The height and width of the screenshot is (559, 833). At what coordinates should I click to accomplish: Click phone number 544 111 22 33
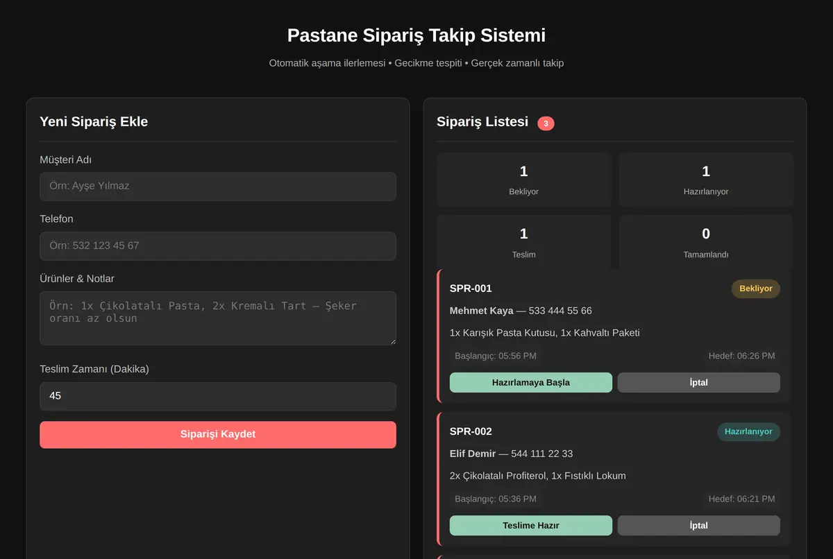542,454
